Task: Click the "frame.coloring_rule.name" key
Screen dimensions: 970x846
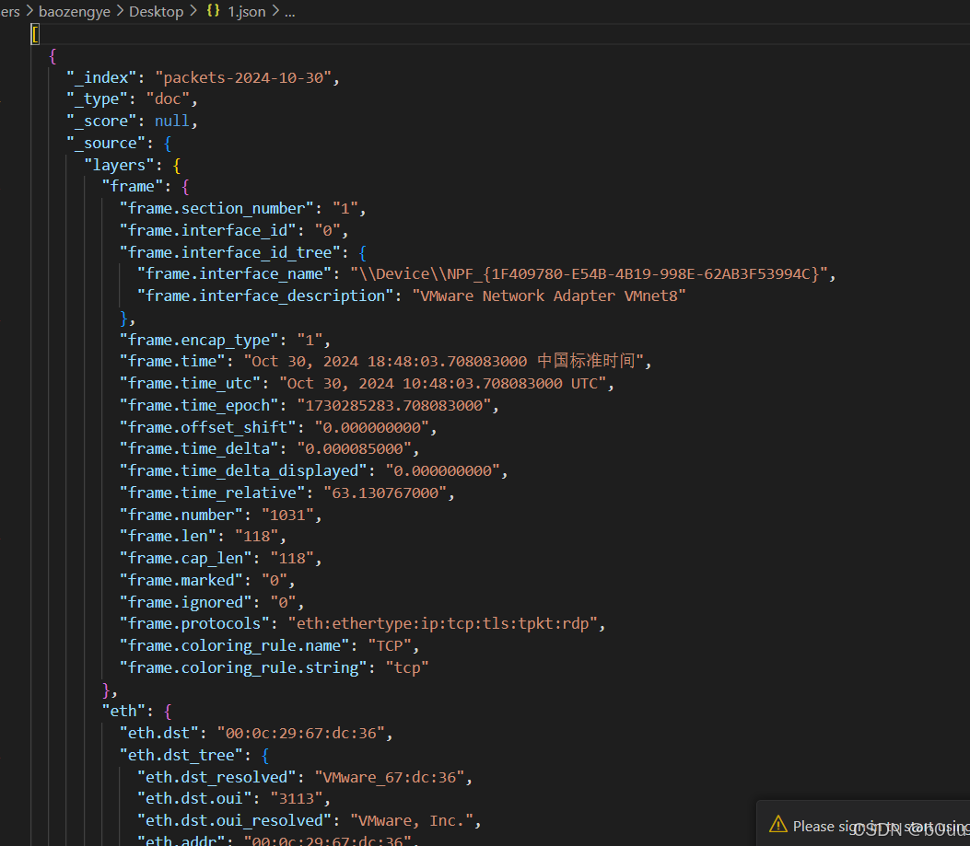Action: tap(235, 645)
